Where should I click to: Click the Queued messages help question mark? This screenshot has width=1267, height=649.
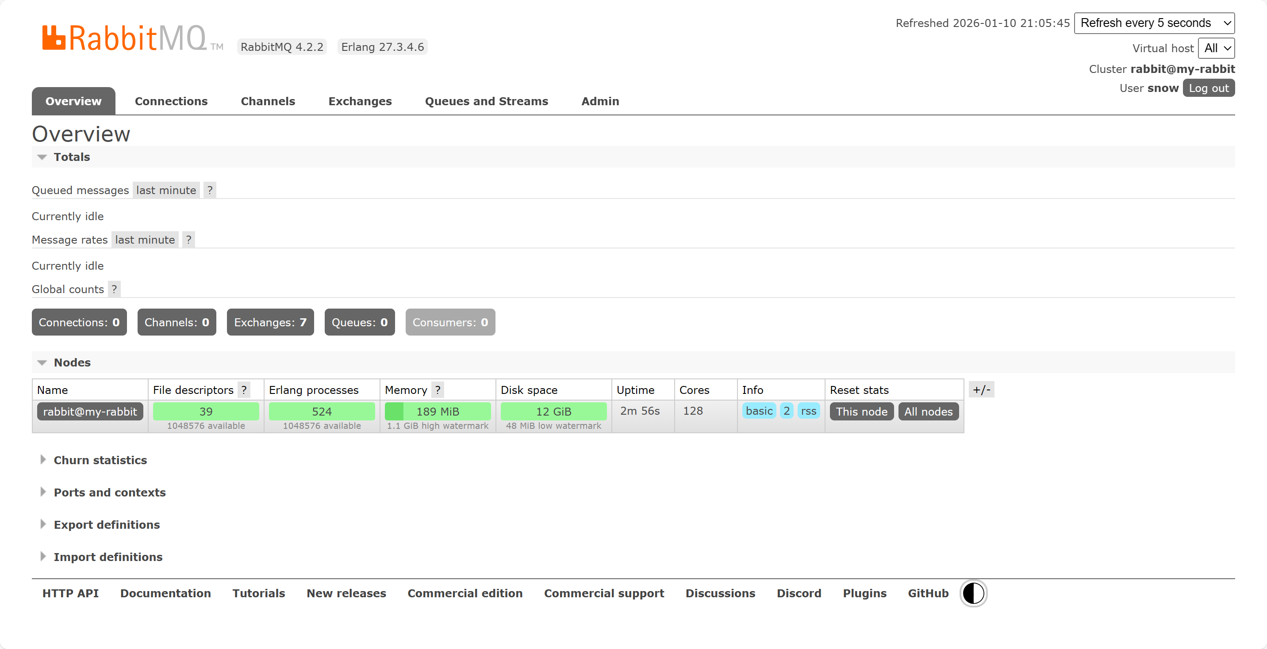[x=210, y=190]
